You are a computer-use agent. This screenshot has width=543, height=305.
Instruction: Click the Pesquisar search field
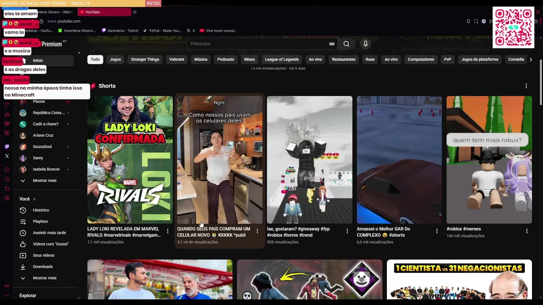[x=259, y=44]
